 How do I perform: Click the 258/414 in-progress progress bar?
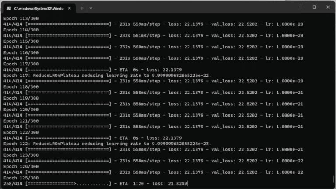click(68, 183)
